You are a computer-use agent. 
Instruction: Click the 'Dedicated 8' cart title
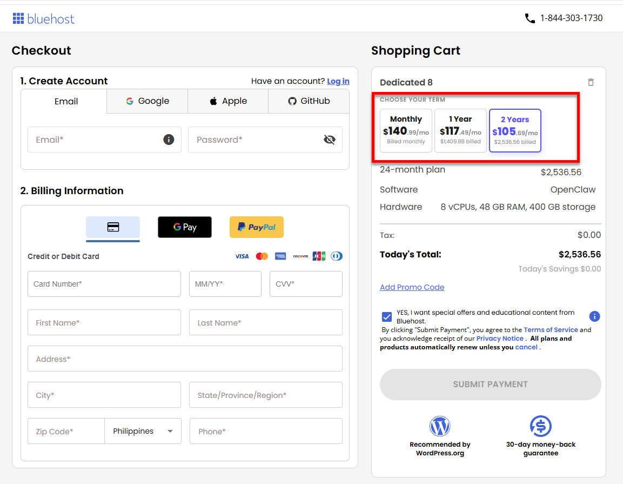[406, 82]
